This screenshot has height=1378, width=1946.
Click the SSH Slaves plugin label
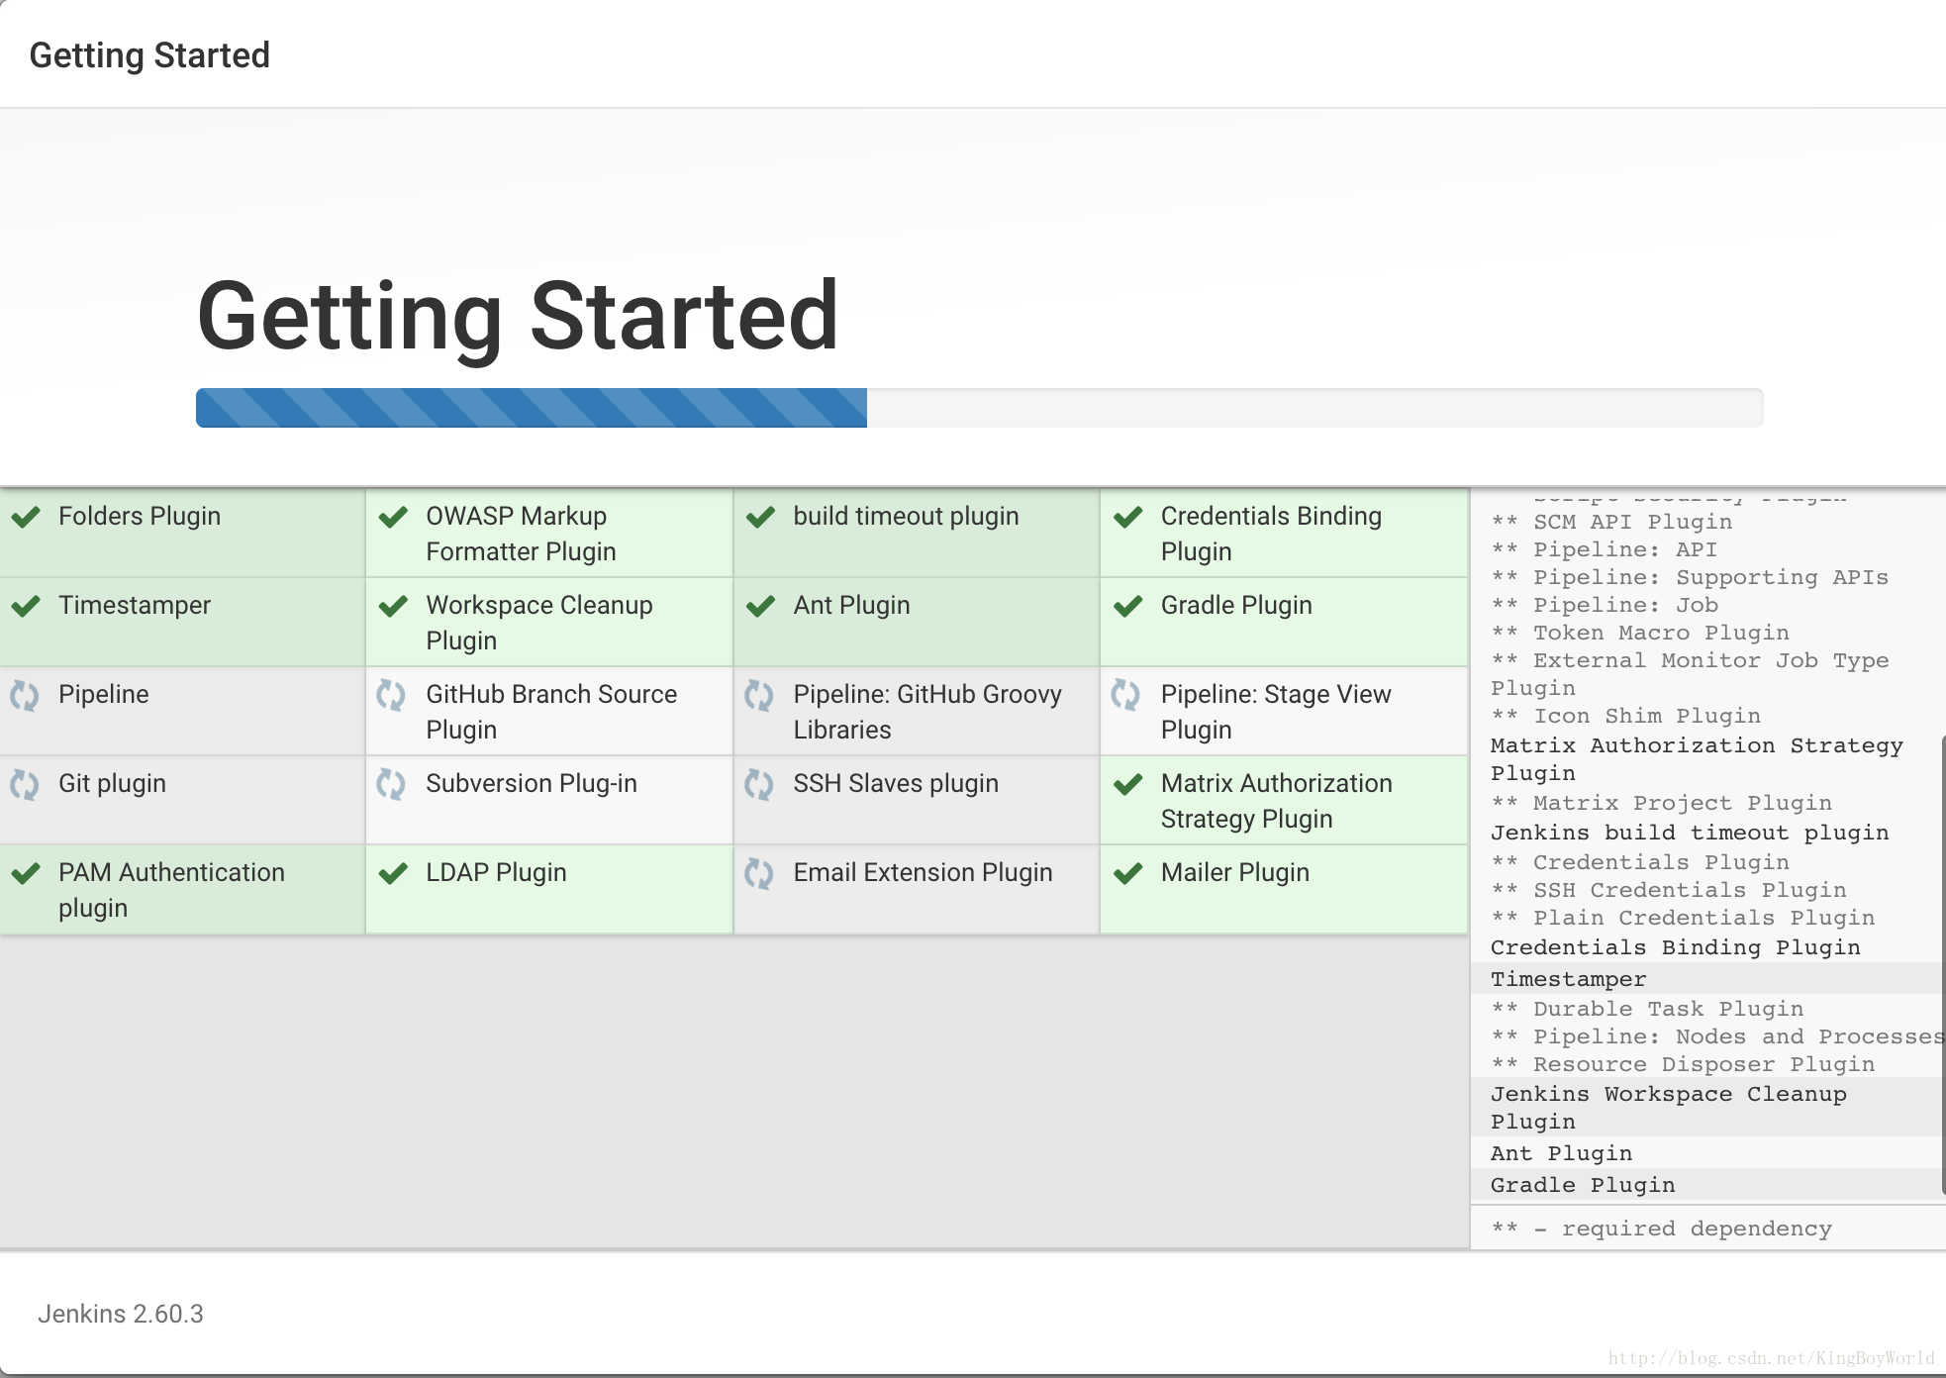tap(896, 783)
